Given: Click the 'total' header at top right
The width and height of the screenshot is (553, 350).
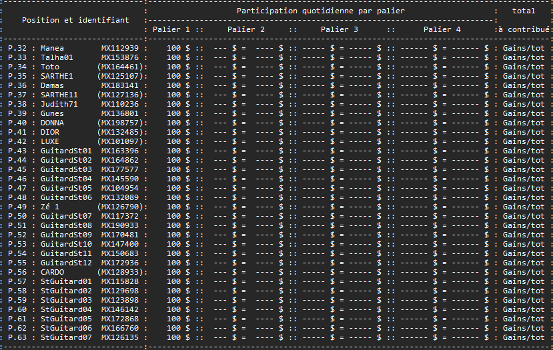Looking at the screenshot, I should point(524,11).
